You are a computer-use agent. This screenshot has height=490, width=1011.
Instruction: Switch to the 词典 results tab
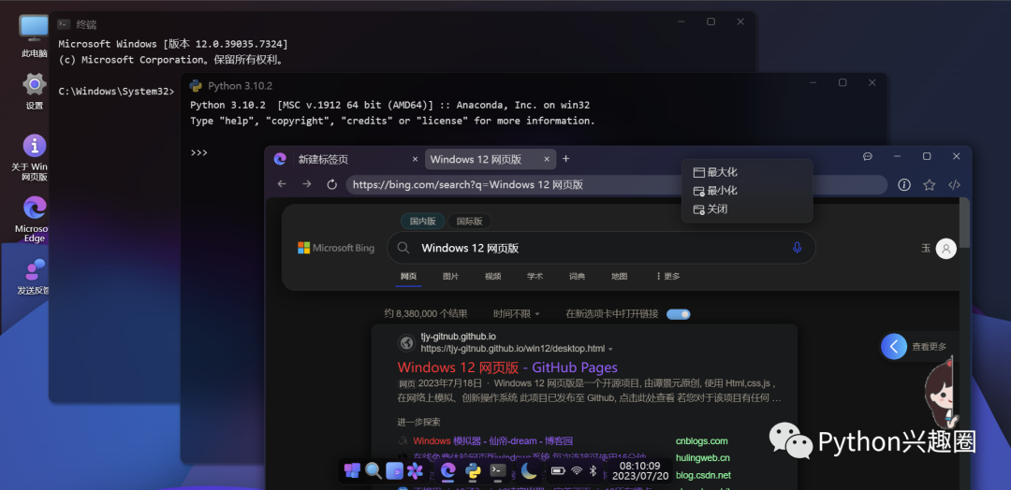point(577,276)
